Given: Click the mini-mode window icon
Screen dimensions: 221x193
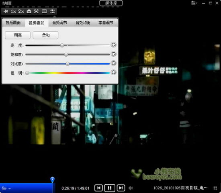Looking at the screenshot, I should [44, 11].
